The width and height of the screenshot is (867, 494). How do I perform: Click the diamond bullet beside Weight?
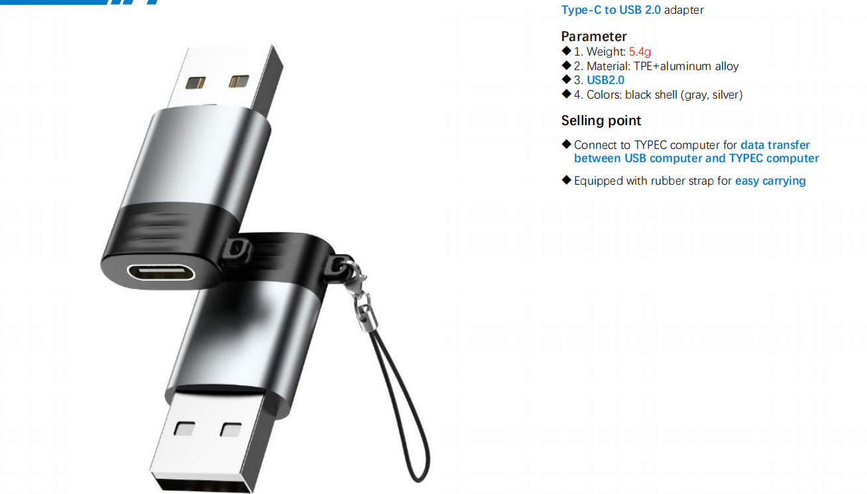click(566, 51)
